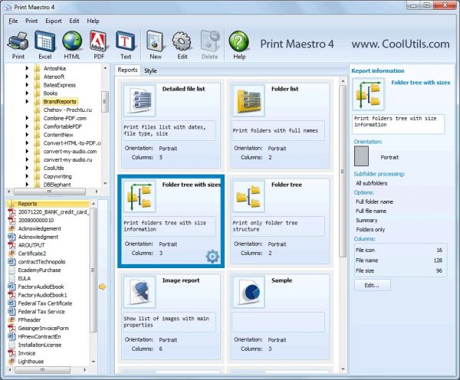
Task: Open the File menu
Action: tap(13, 21)
